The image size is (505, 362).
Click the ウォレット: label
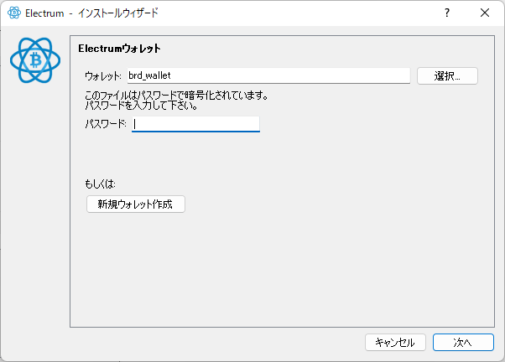[x=104, y=76]
